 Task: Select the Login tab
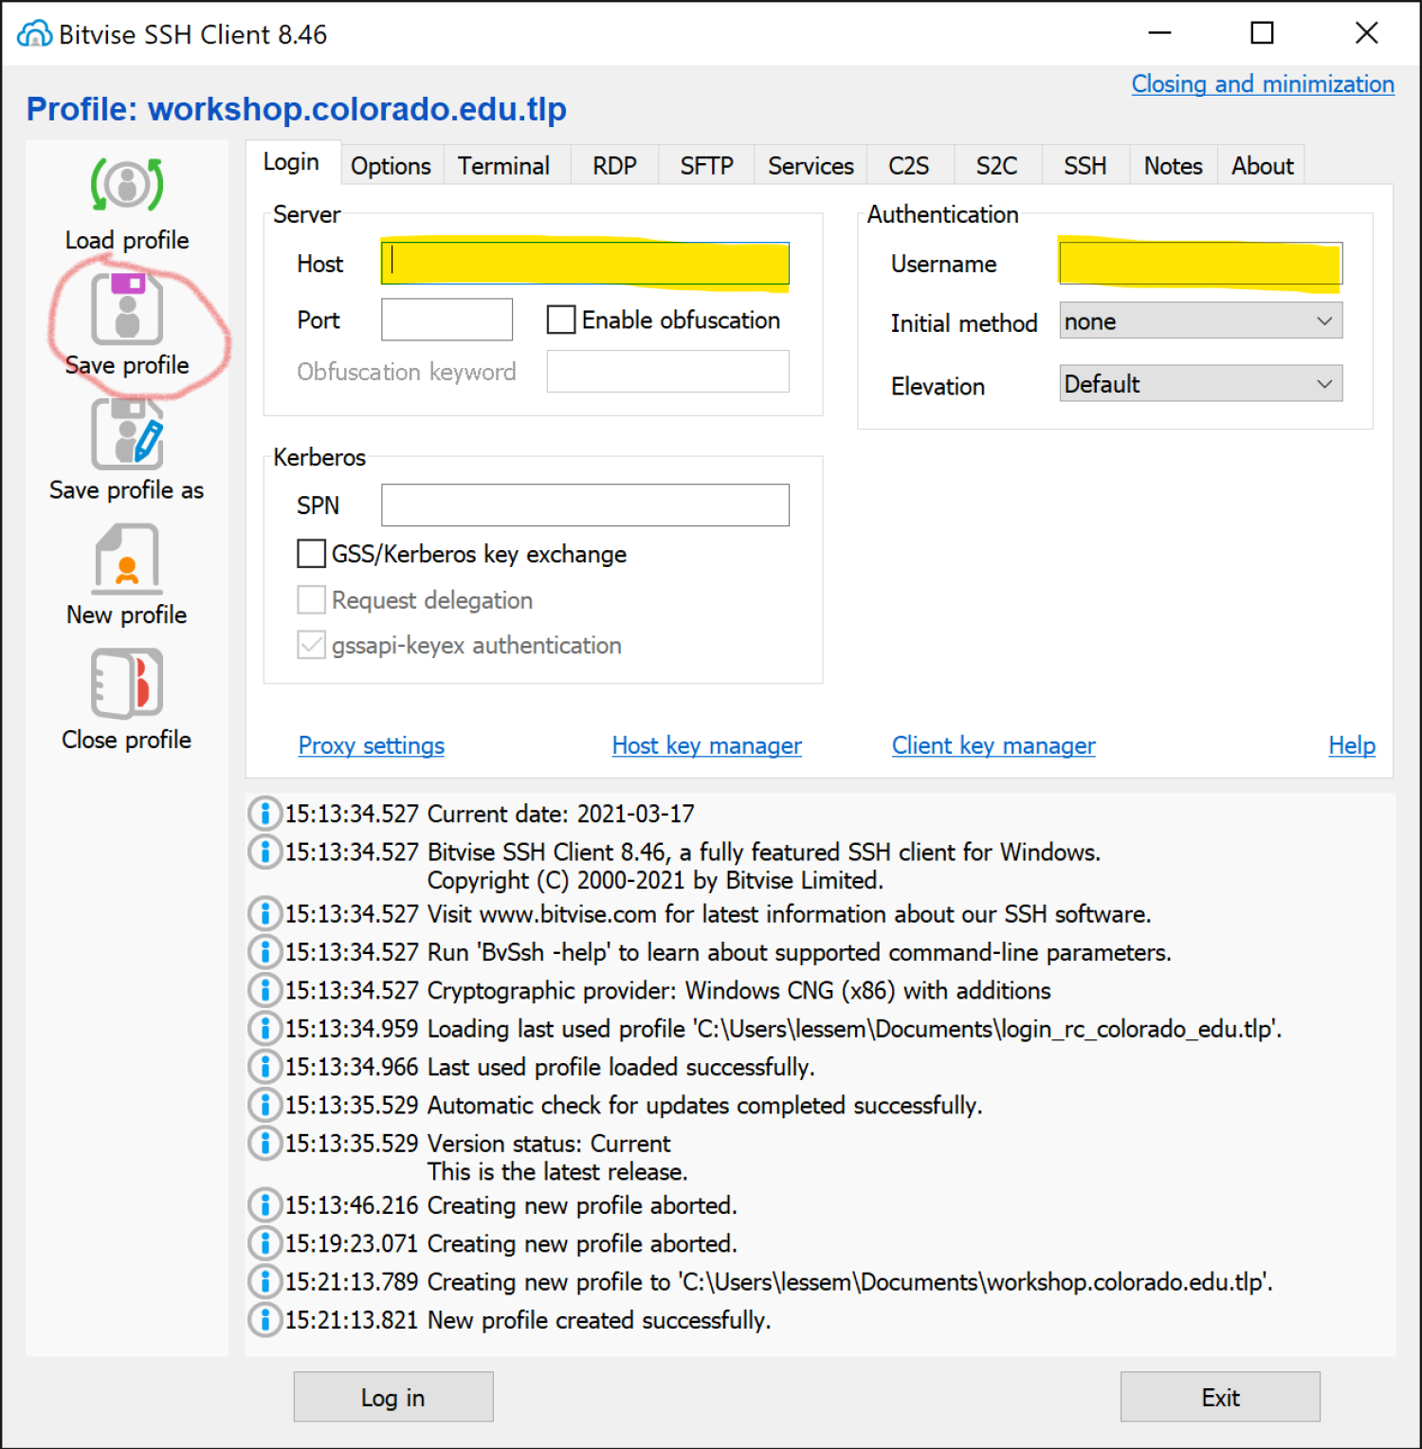(292, 162)
